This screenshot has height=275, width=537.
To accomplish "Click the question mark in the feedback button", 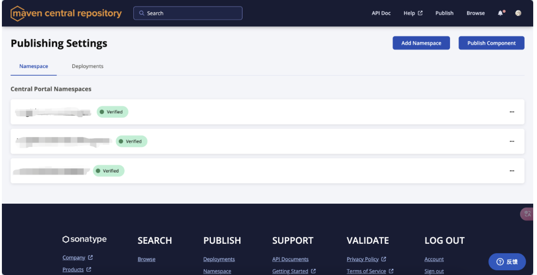I will 500,262.
